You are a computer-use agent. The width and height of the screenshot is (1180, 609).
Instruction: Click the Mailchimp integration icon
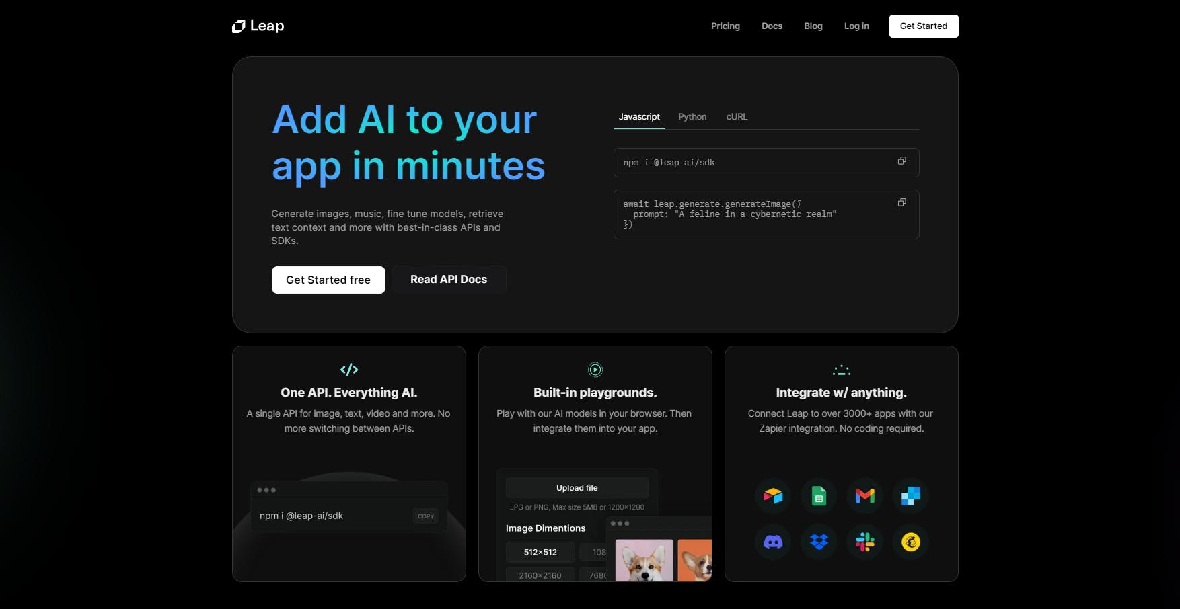click(x=910, y=542)
